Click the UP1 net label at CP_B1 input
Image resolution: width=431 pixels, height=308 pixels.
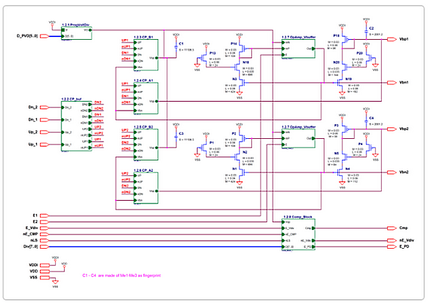125,40
